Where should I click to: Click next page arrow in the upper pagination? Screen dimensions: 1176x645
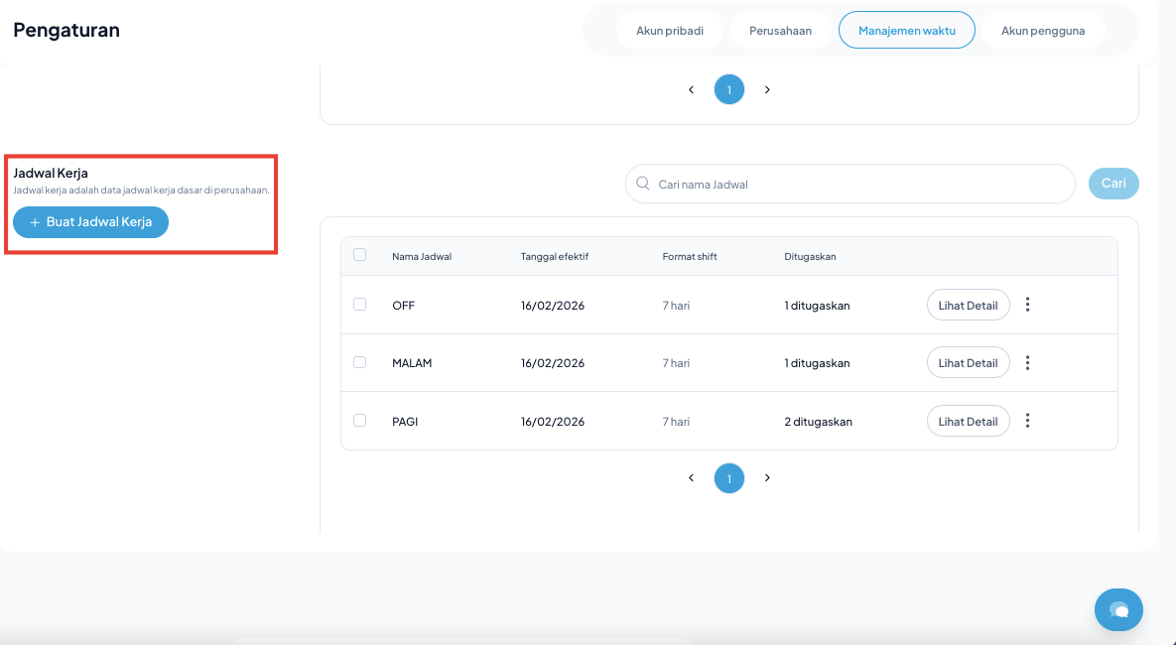pos(767,89)
